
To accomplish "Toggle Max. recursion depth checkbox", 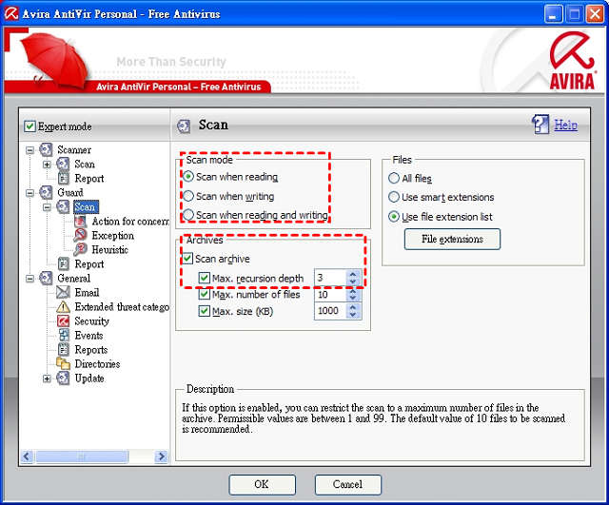I will [x=205, y=278].
